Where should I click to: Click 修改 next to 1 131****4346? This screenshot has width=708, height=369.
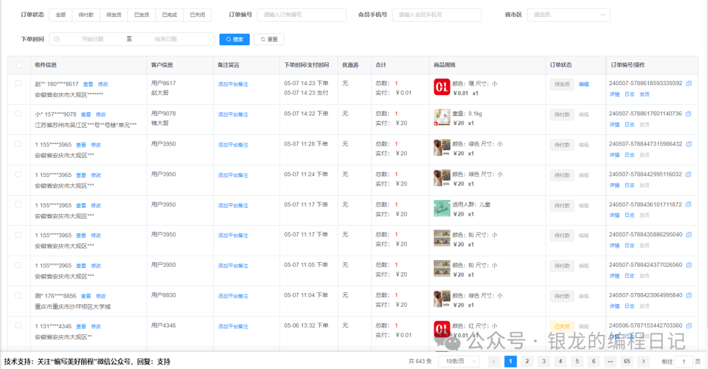96,326
